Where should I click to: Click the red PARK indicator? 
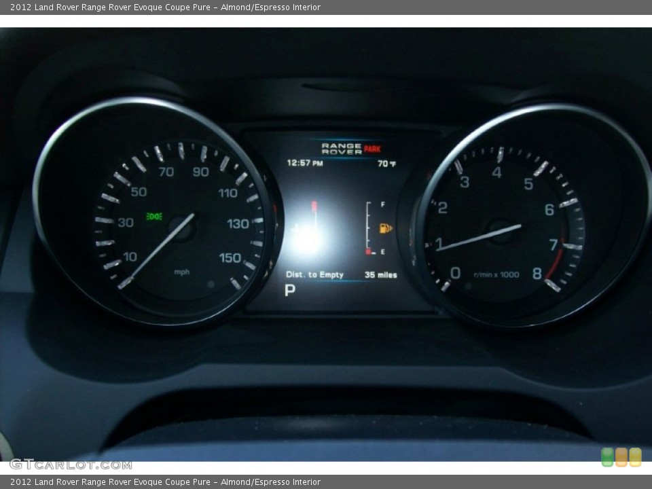372,149
